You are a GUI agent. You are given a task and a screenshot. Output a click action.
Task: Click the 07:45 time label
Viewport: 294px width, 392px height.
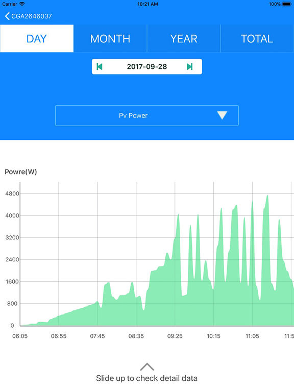pos(97,336)
